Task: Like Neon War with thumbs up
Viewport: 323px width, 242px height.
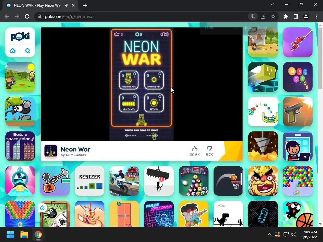Action: (195, 149)
